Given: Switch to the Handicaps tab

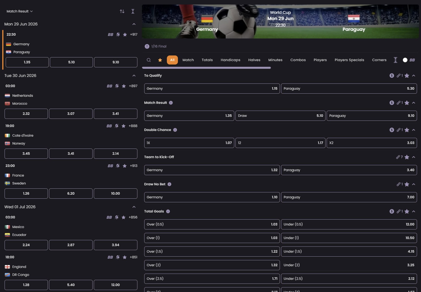Looking at the screenshot, I should click(x=230, y=60).
